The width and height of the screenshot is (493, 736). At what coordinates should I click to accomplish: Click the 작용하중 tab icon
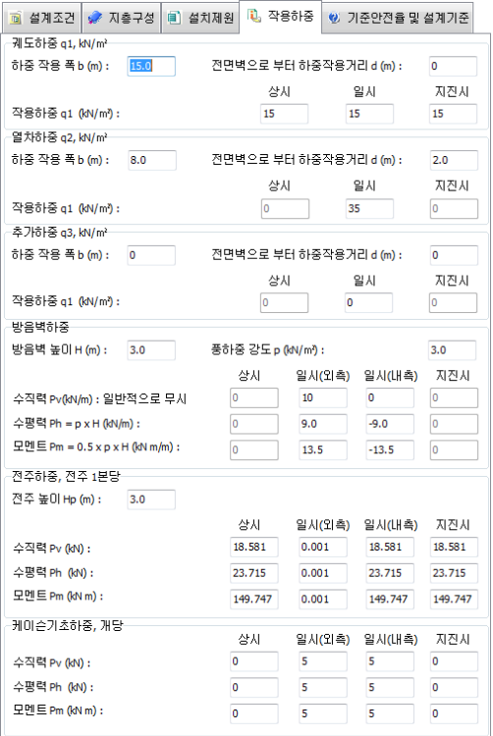click(254, 16)
